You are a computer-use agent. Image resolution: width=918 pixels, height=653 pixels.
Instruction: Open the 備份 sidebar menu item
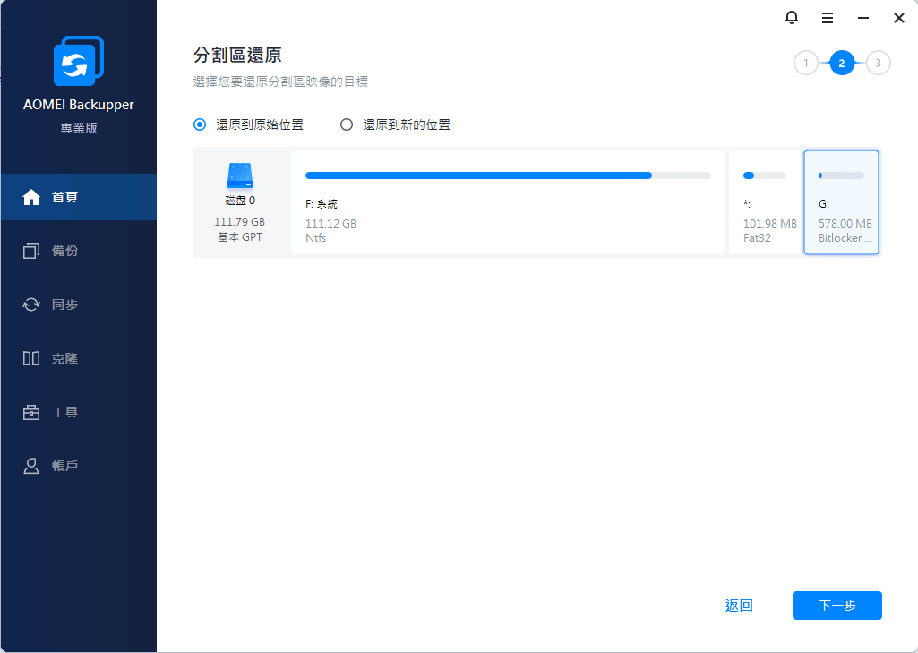[79, 251]
